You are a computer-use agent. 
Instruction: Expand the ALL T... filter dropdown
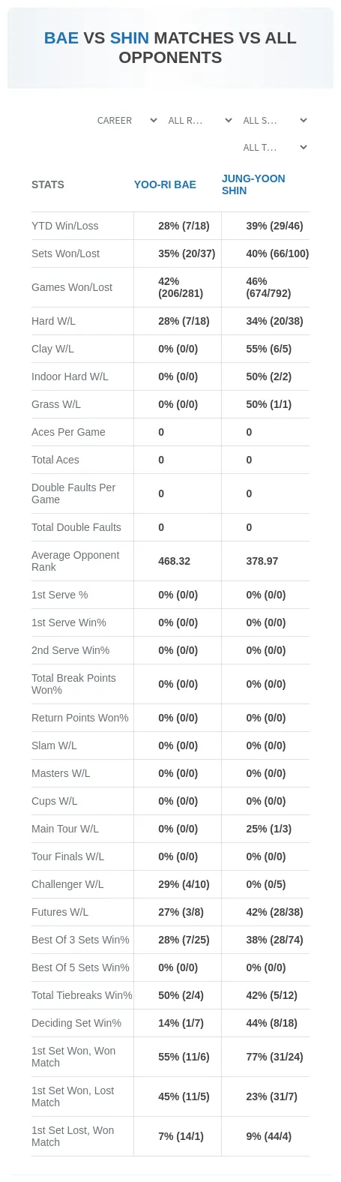tap(274, 147)
